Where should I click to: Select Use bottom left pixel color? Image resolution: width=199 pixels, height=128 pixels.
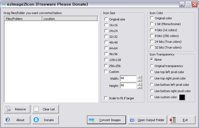click(x=151, y=84)
